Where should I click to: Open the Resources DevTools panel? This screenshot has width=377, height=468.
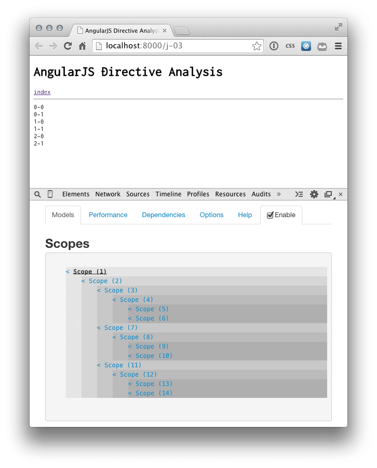[231, 194]
